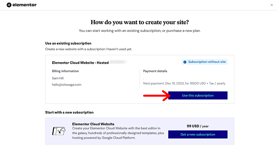
Task: Click the Use this subscription button
Action: point(198,96)
